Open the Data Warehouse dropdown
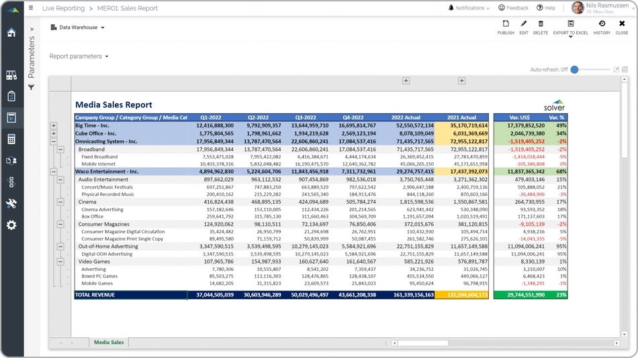638x358 pixels. point(78,27)
